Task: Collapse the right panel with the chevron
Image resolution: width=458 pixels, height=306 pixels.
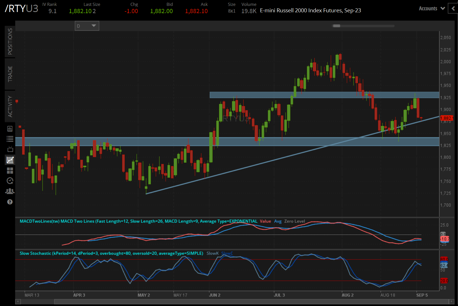Action: pos(452,8)
